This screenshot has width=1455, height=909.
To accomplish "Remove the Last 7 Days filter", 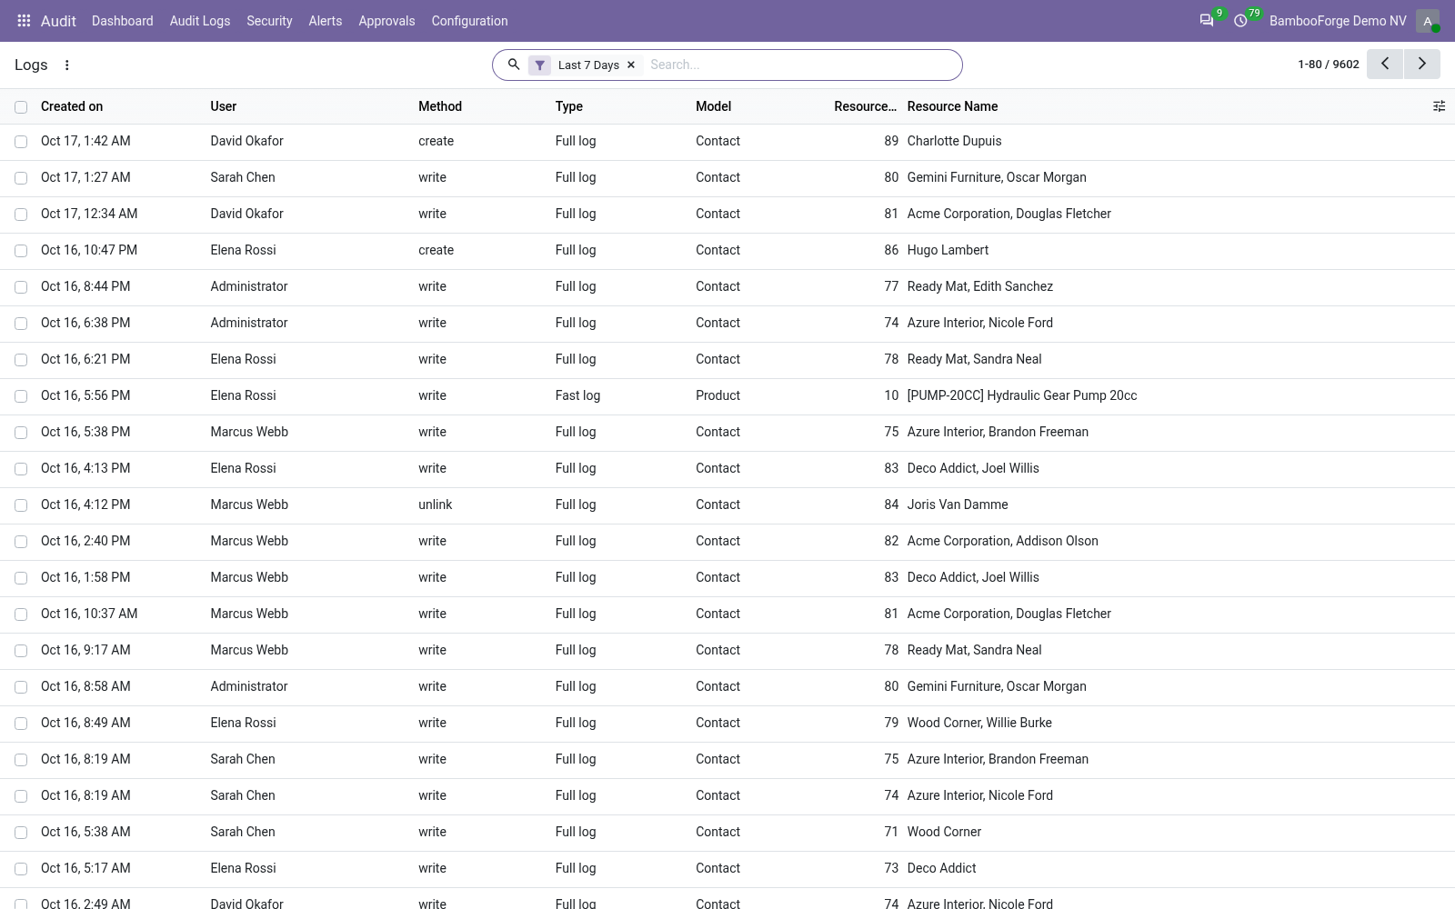I will coord(631,65).
